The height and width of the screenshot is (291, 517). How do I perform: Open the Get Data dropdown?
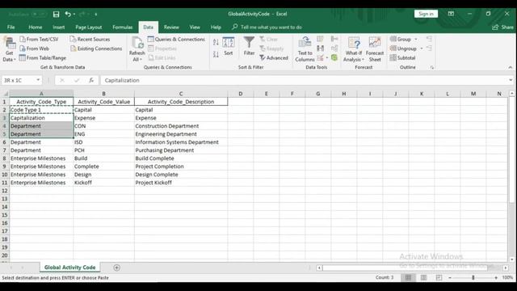point(9,49)
